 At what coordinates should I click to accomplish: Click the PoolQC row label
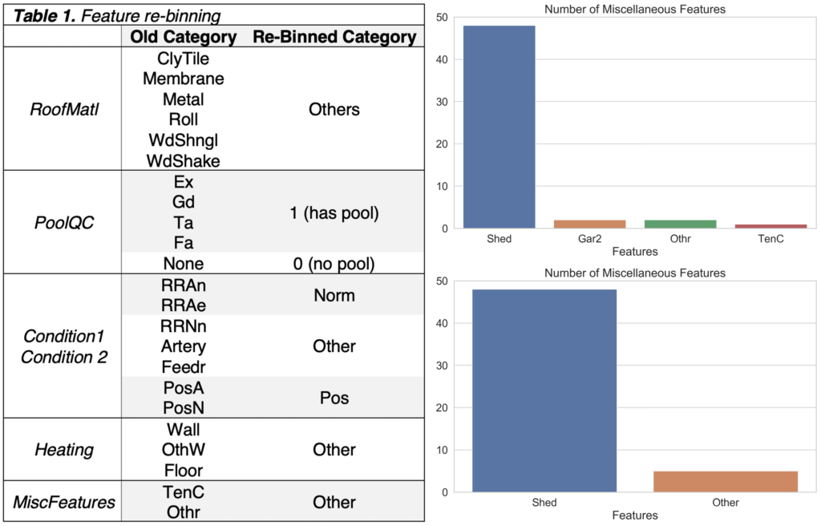coord(64,222)
